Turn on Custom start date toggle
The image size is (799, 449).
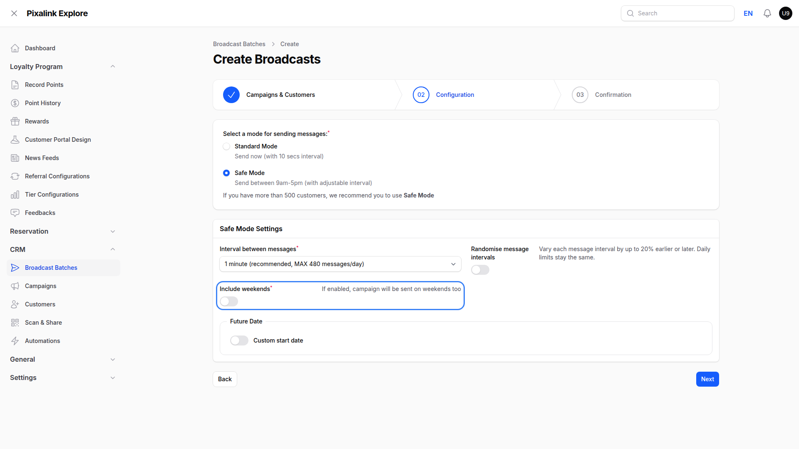(x=239, y=340)
